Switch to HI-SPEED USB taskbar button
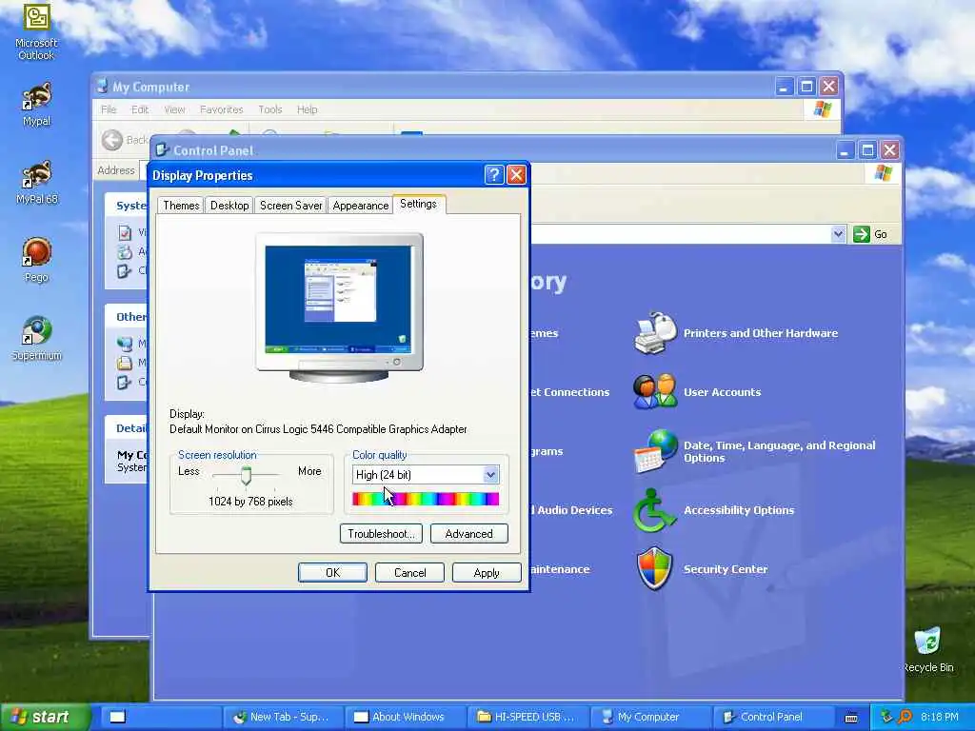Image resolution: width=975 pixels, height=731 pixels. 527,717
